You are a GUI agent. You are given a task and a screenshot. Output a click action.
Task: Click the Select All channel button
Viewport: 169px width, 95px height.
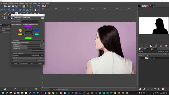click(x=141, y=46)
